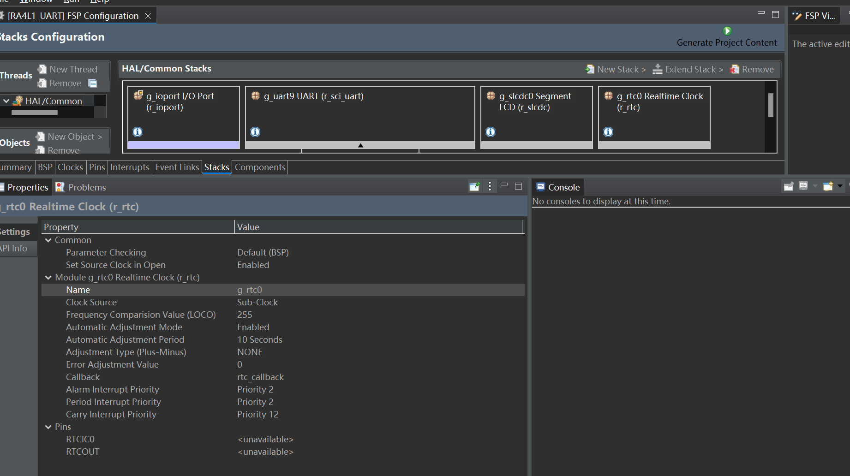This screenshot has height=476, width=850.
Task: Click Parameter Checking value Default (BSP)
Action: [263, 252]
